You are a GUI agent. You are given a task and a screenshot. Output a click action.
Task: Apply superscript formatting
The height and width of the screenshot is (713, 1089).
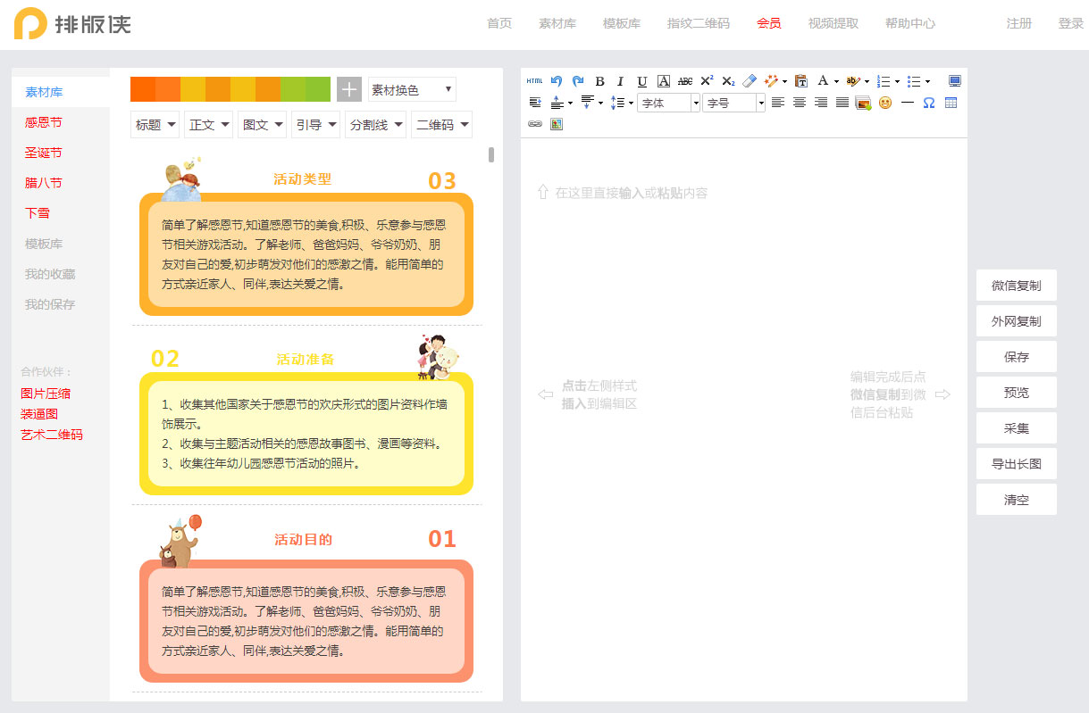707,80
